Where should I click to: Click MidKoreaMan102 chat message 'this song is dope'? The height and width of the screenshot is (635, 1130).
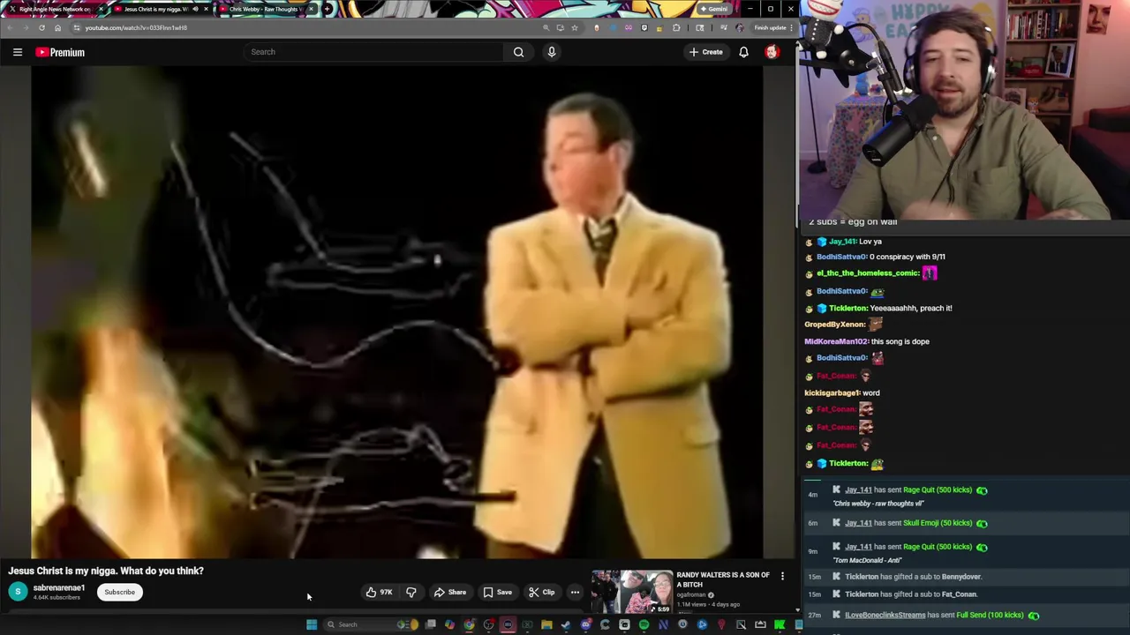[900, 341]
